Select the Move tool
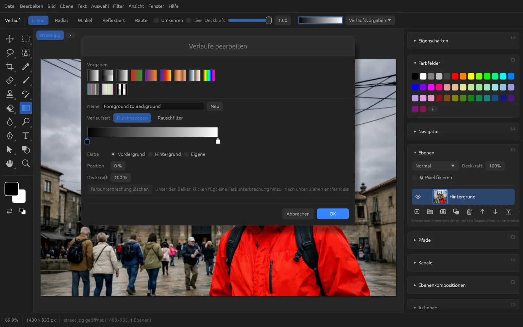Image resolution: width=523 pixels, height=327 pixels. 10,39
